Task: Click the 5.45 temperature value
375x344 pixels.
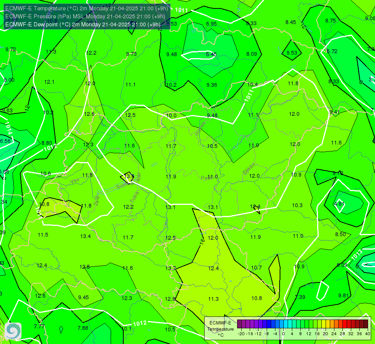Action: point(211,54)
